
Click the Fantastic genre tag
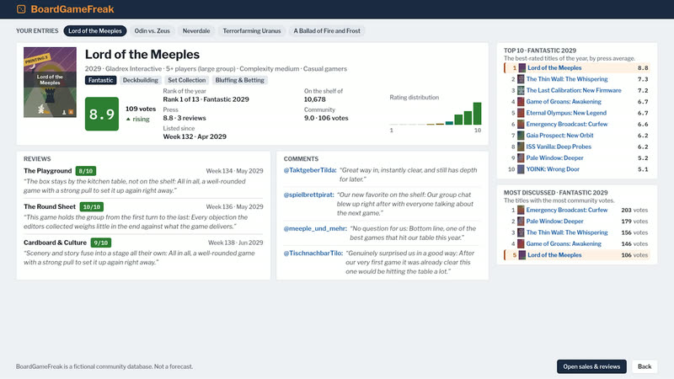100,80
